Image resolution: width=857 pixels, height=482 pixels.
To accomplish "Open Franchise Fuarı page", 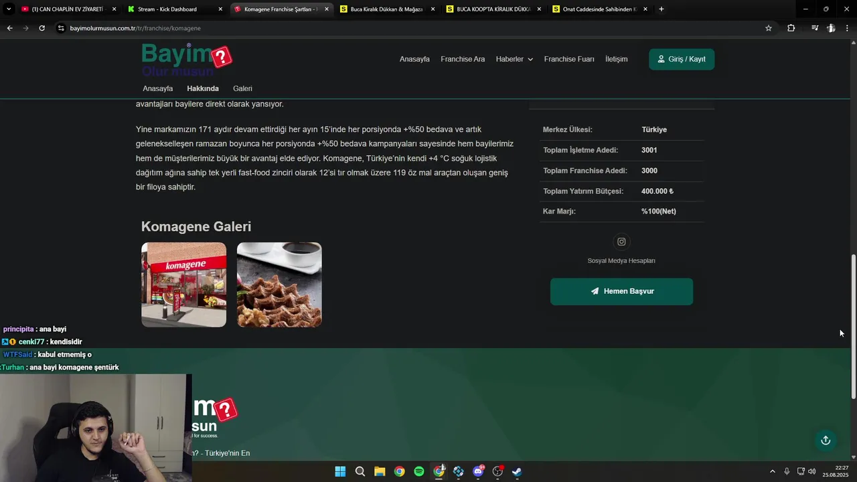I will 569,59.
